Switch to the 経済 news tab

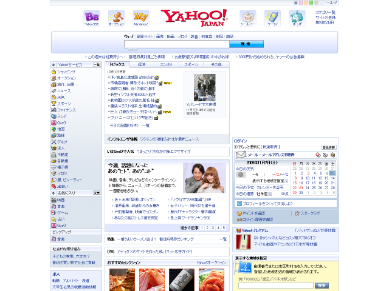(x=142, y=65)
